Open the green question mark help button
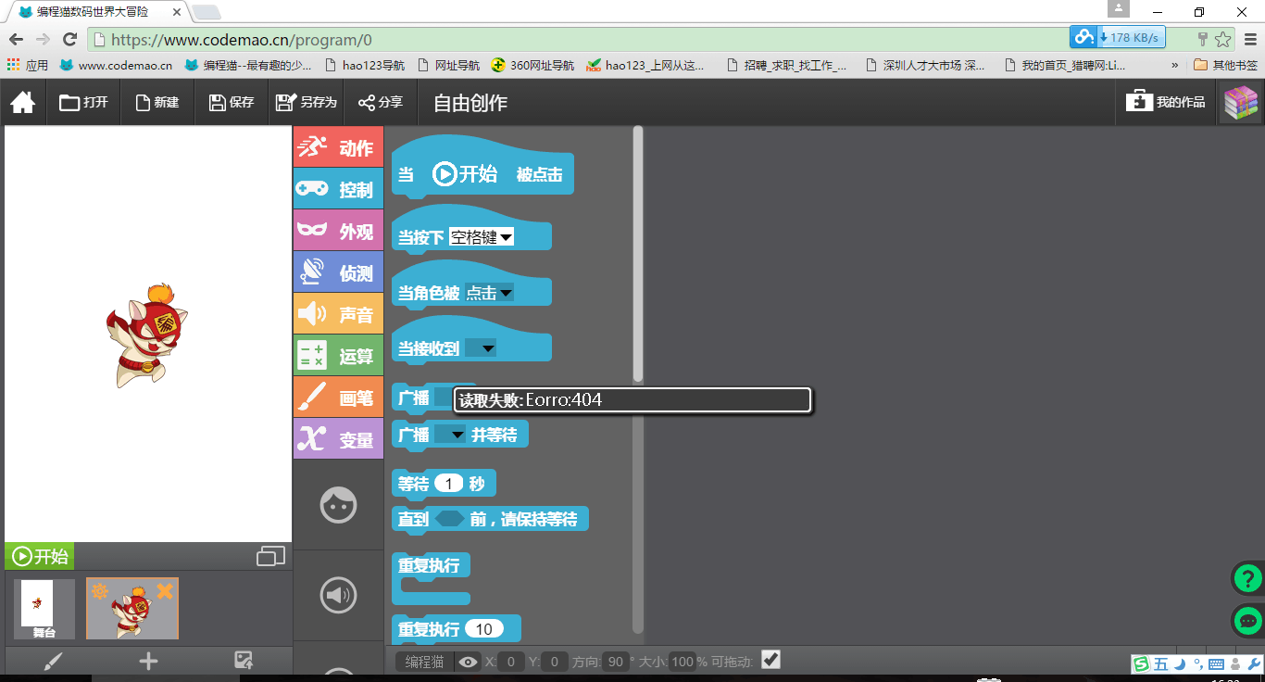1265x682 pixels. click(x=1247, y=578)
